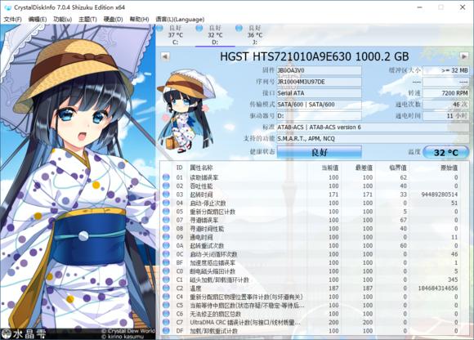Open the 文件(F) menu

pos(13,20)
